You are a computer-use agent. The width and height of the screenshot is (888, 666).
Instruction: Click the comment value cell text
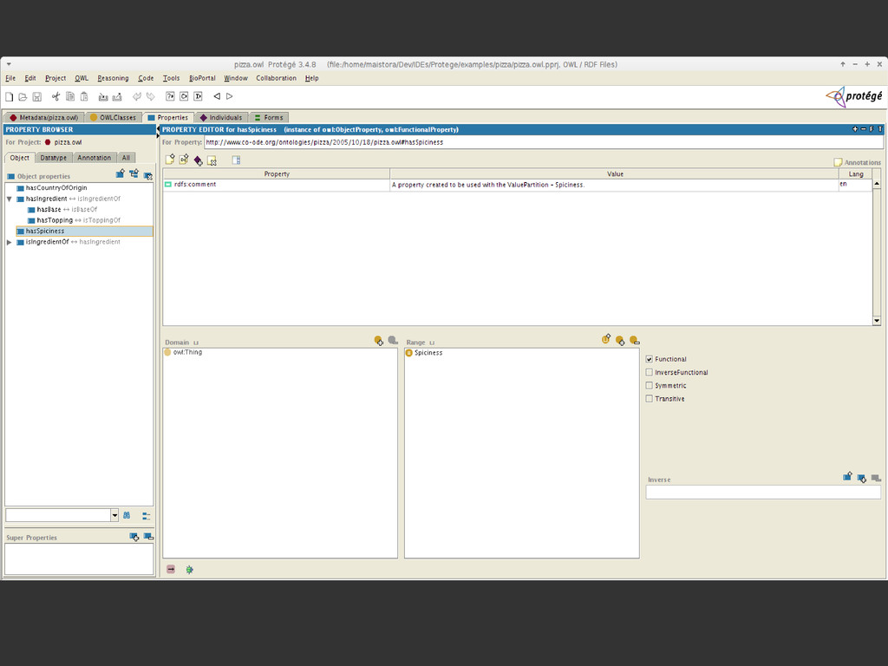coord(488,185)
